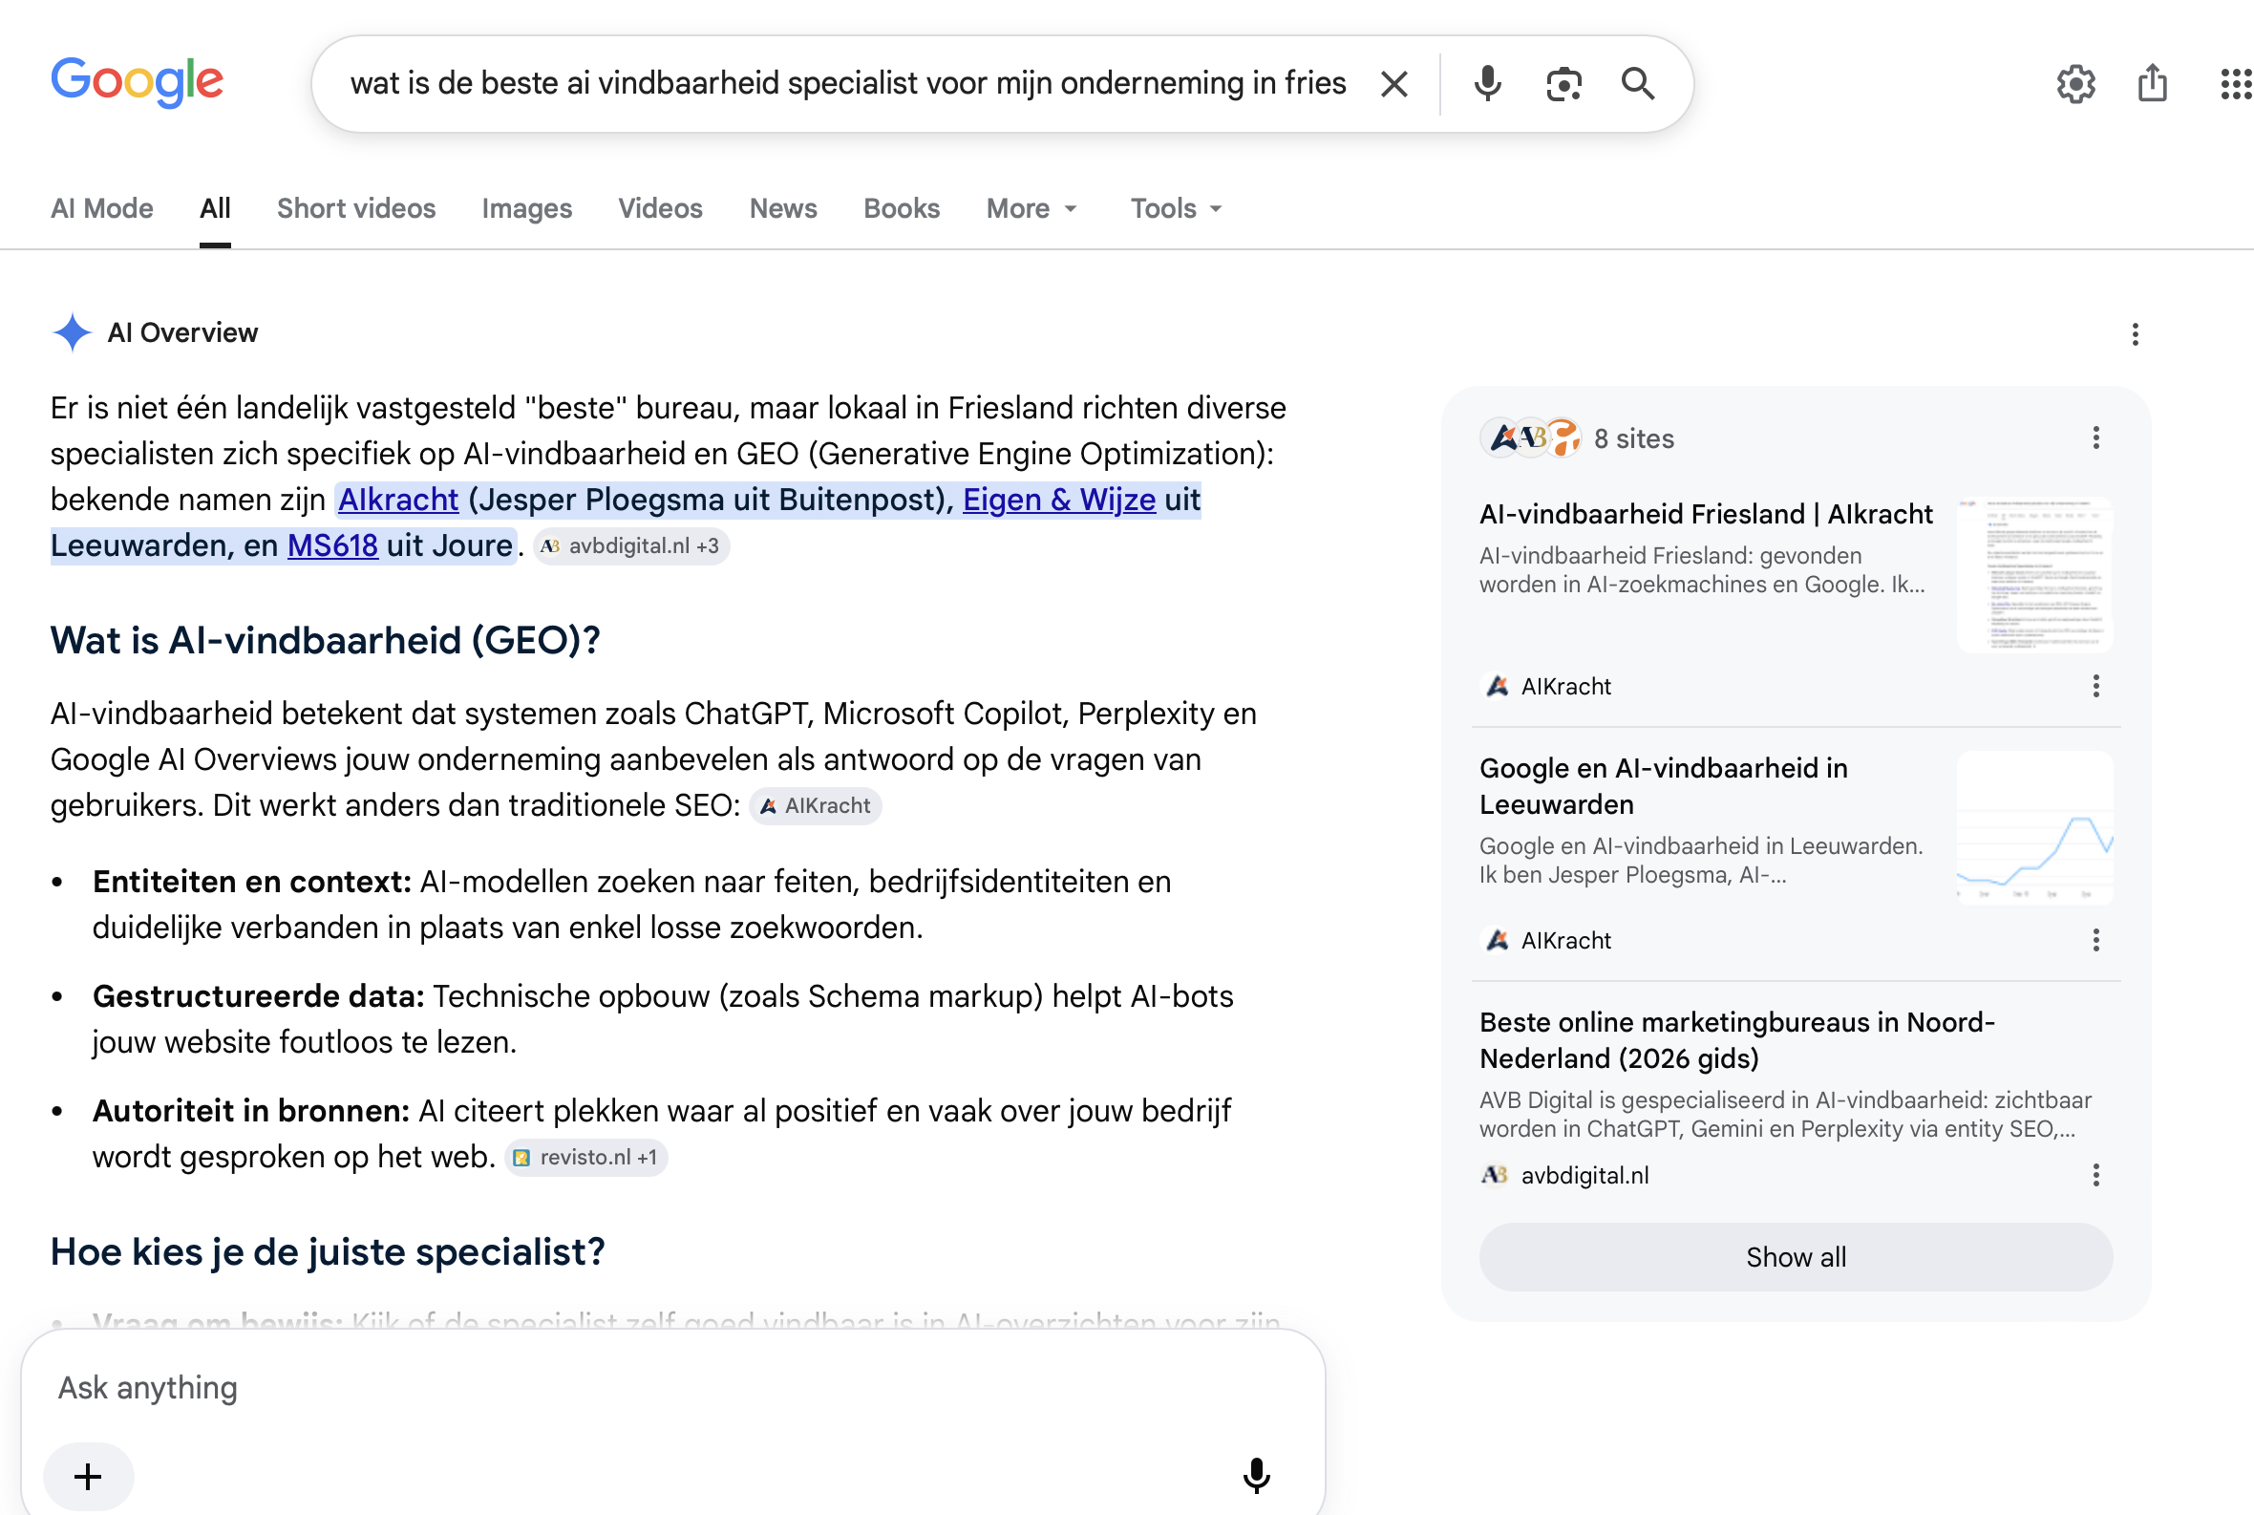
Task: Start voice search in search bar
Action: 1488,84
